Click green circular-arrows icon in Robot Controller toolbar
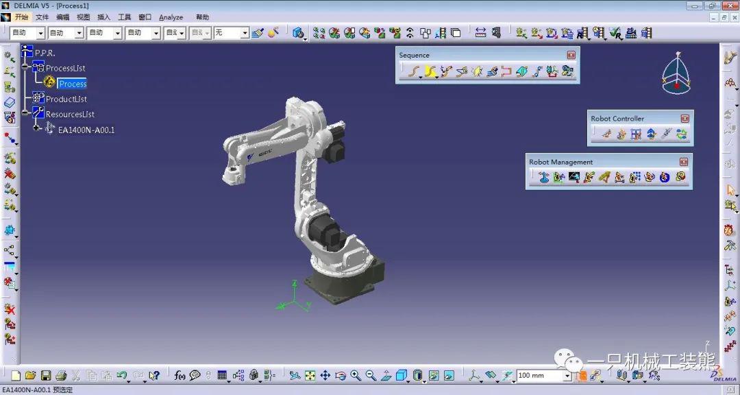This screenshot has width=740, height=395. [x=682, y=134]
